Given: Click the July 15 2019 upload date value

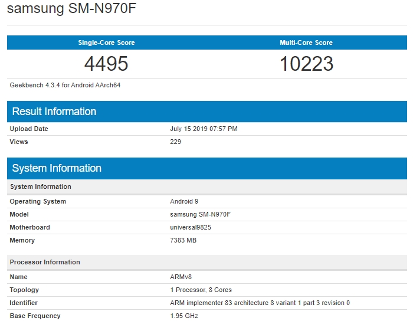Looking at the screenshot, I should pos(204,129).
